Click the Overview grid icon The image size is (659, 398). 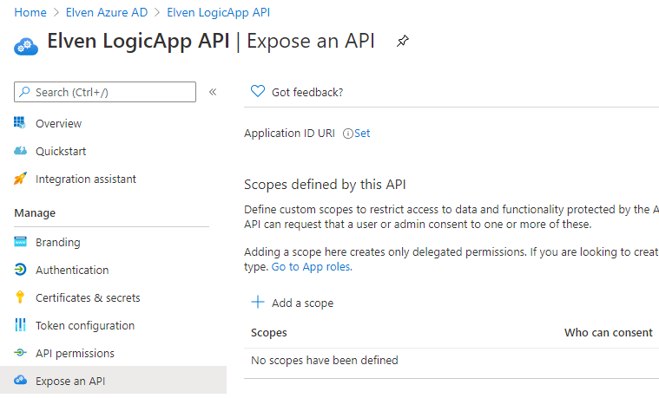point(20,122)
